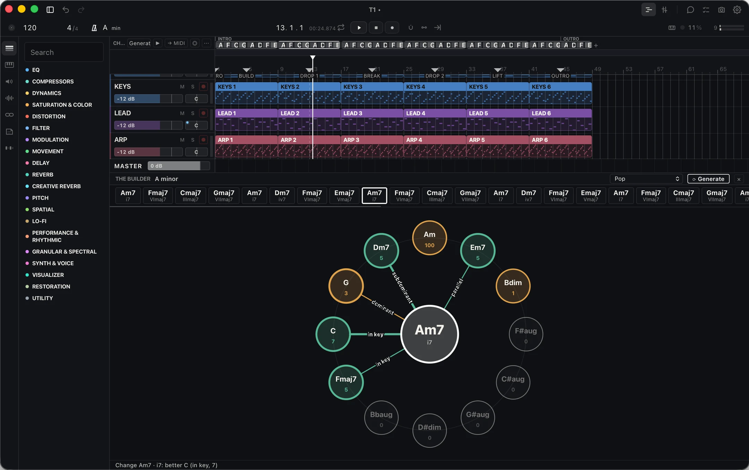Viewport: 749px width, 470px height.
Task: Click the Generate button in The Builder
Action: pyautogui.click(x=708, y=179)
